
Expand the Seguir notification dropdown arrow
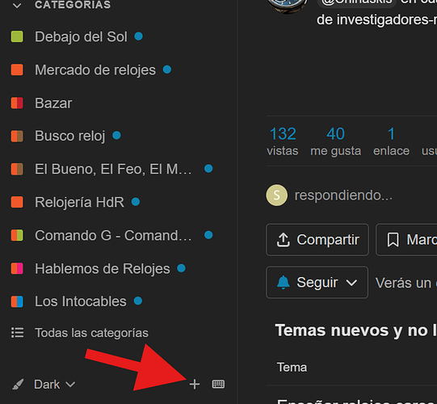[x=351, y=283]
